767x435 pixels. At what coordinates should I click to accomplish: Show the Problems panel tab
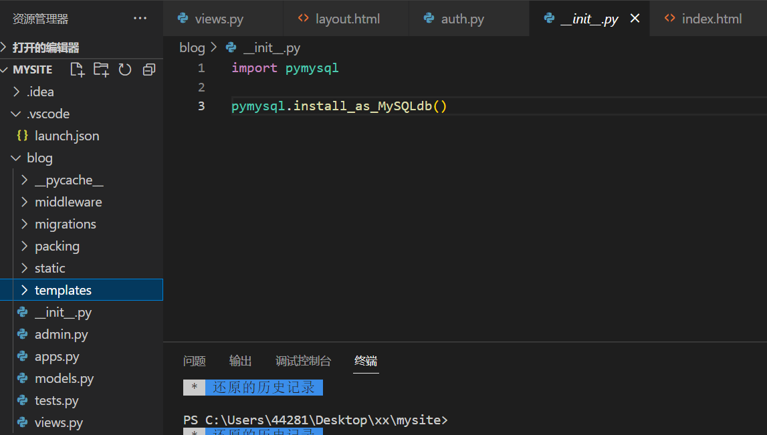195,361
